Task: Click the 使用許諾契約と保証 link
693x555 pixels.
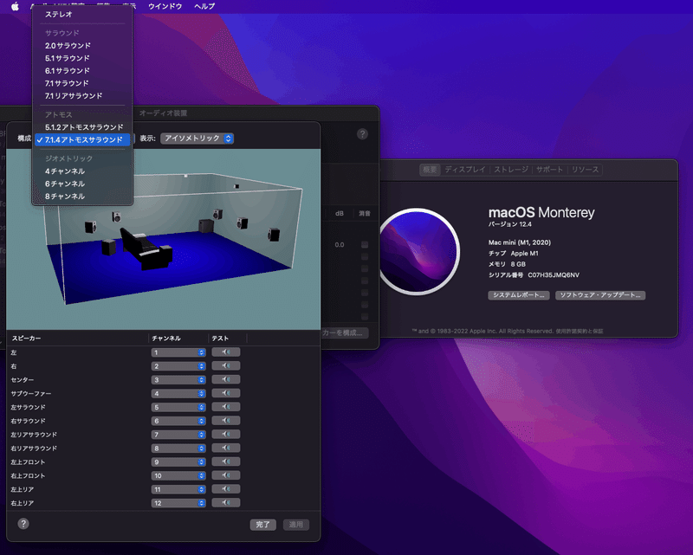Action: point(579,331)
